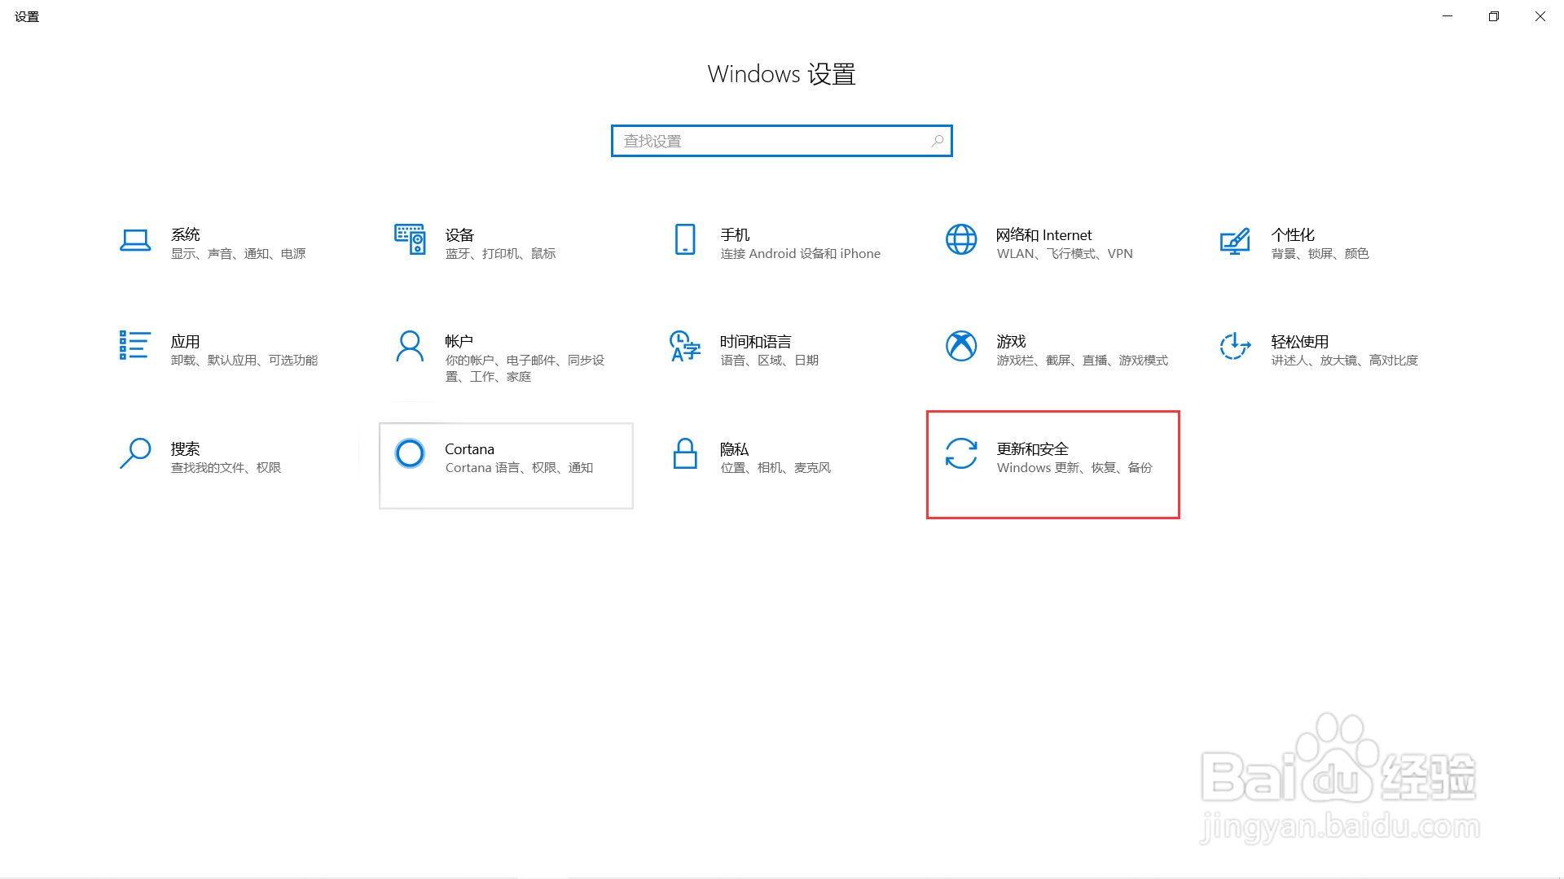Open the Devices keyboard-and-speaker icon

[x=410, y=239]
